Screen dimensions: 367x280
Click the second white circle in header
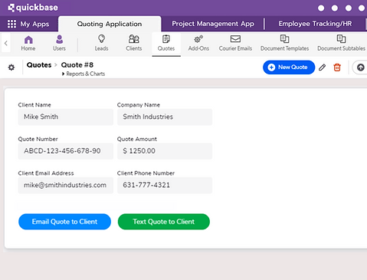335,8
